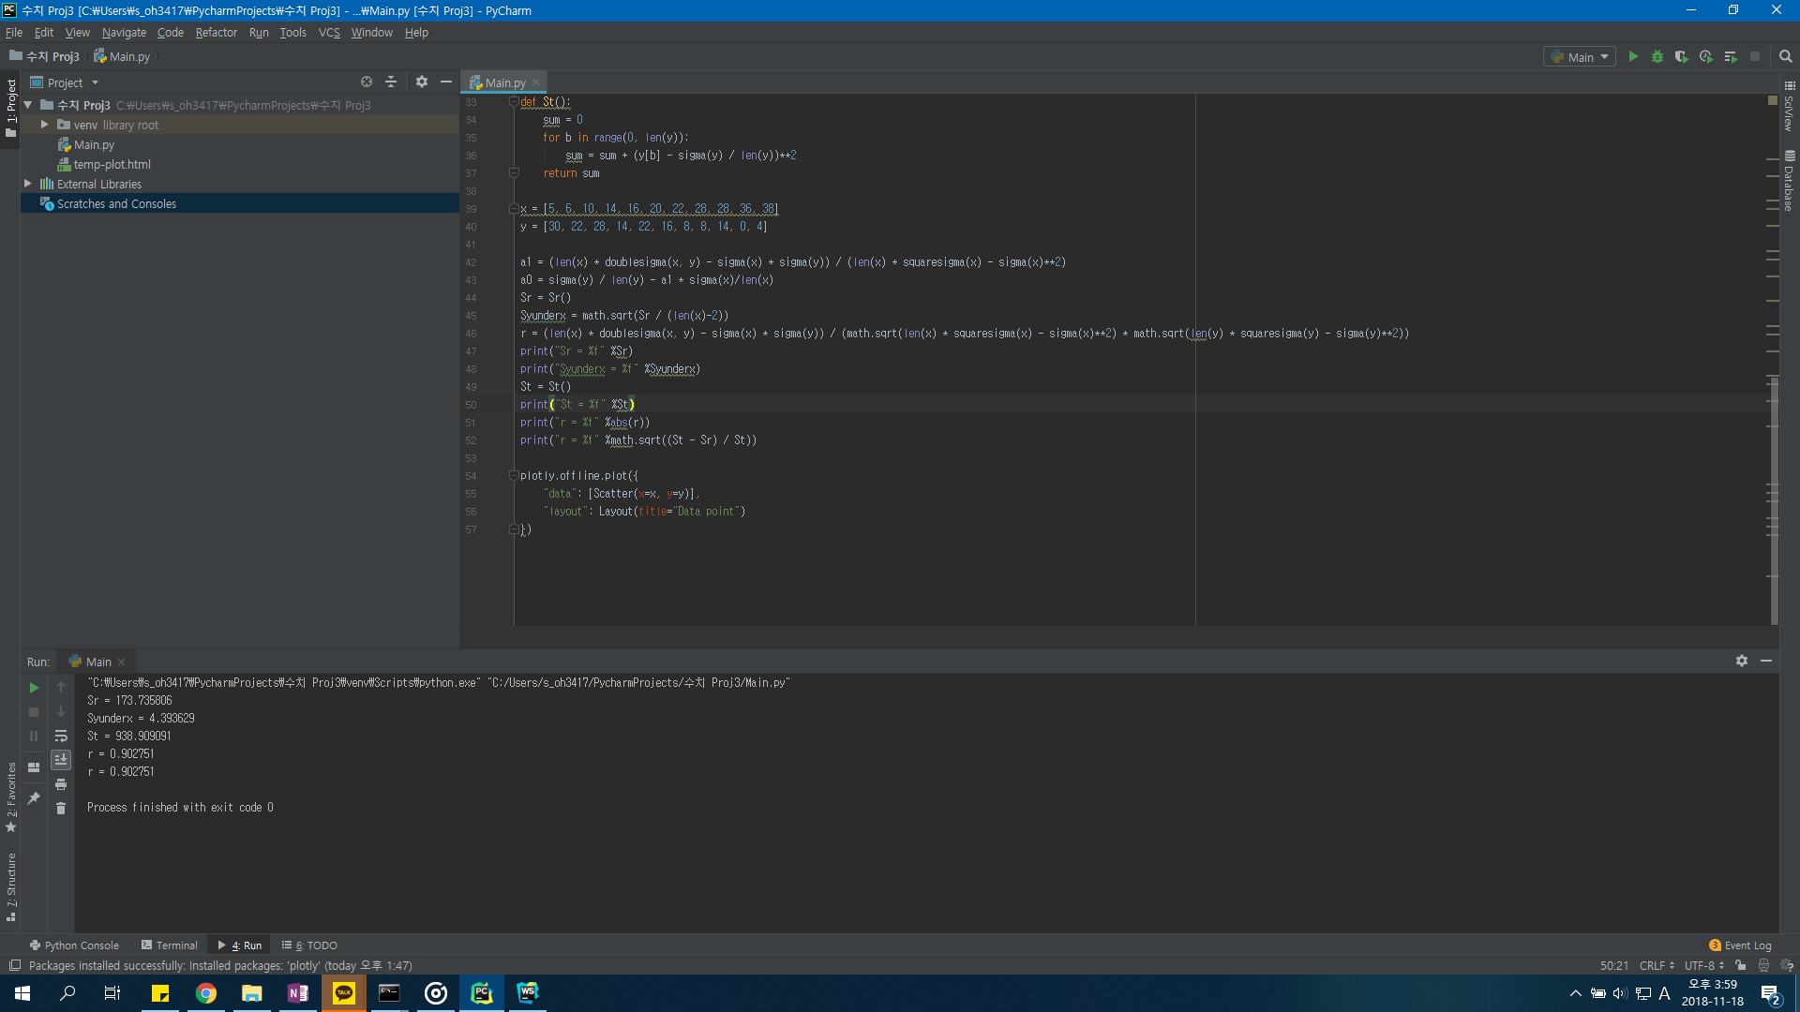Viewport: 1800px width, 1012px height.
Task: Open the Navigate menu
Action: (124, 33)
